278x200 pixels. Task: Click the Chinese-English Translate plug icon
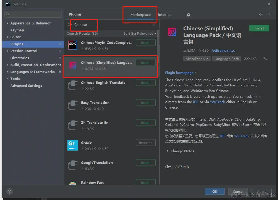pos(72,85)
